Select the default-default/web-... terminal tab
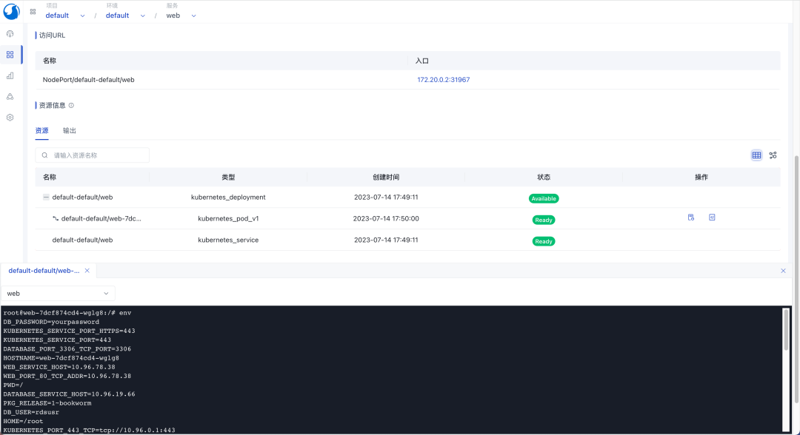This screenshot has width=800, height=435. click(44, 271)
